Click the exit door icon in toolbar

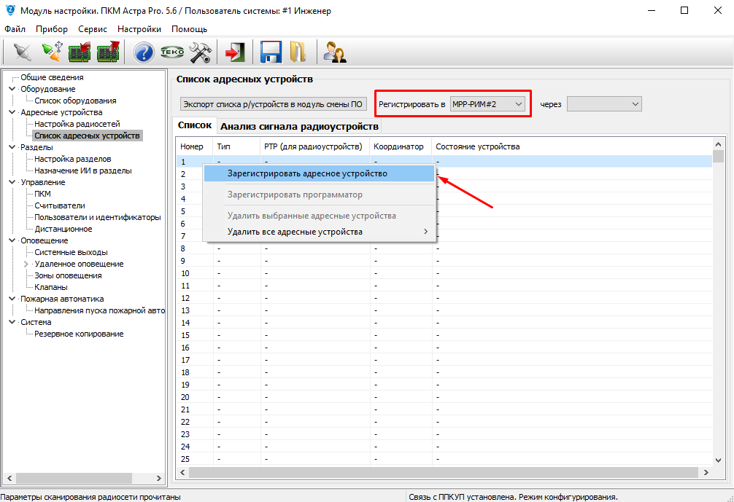(235, 52)
